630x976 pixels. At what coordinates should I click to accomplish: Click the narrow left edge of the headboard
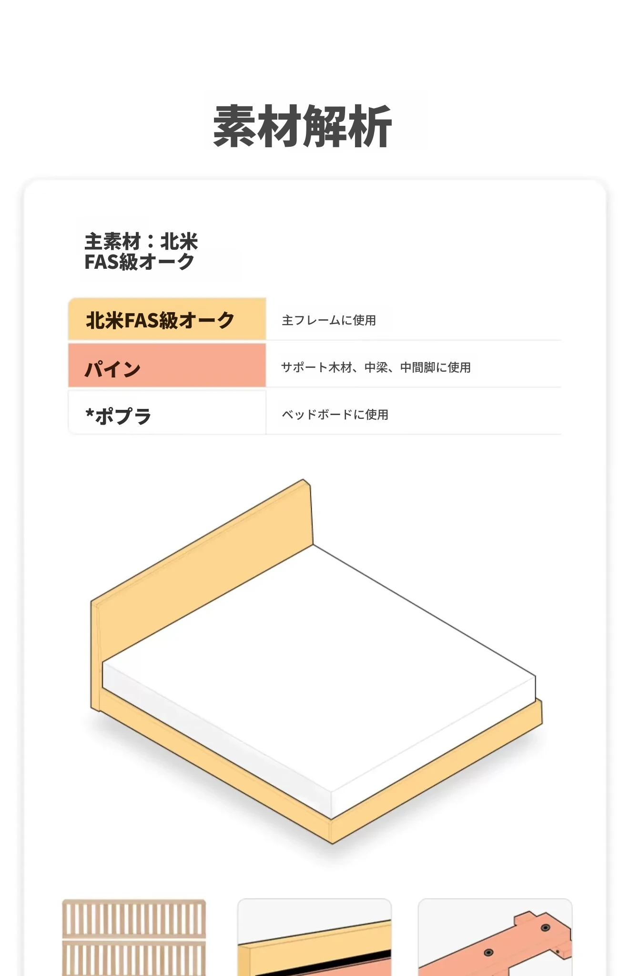click(x=96, y=658)
